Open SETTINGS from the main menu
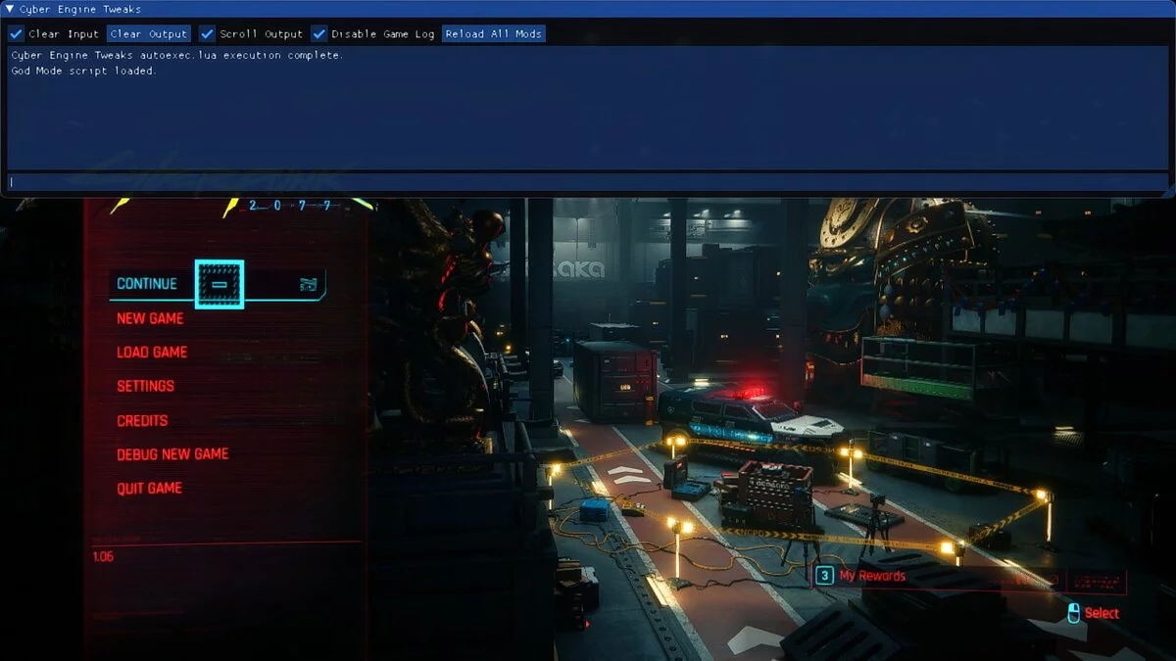This screenshot has height=661, width=1176. tap(145, 386)
